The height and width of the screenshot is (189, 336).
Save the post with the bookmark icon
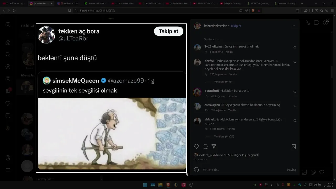[293, 146]
